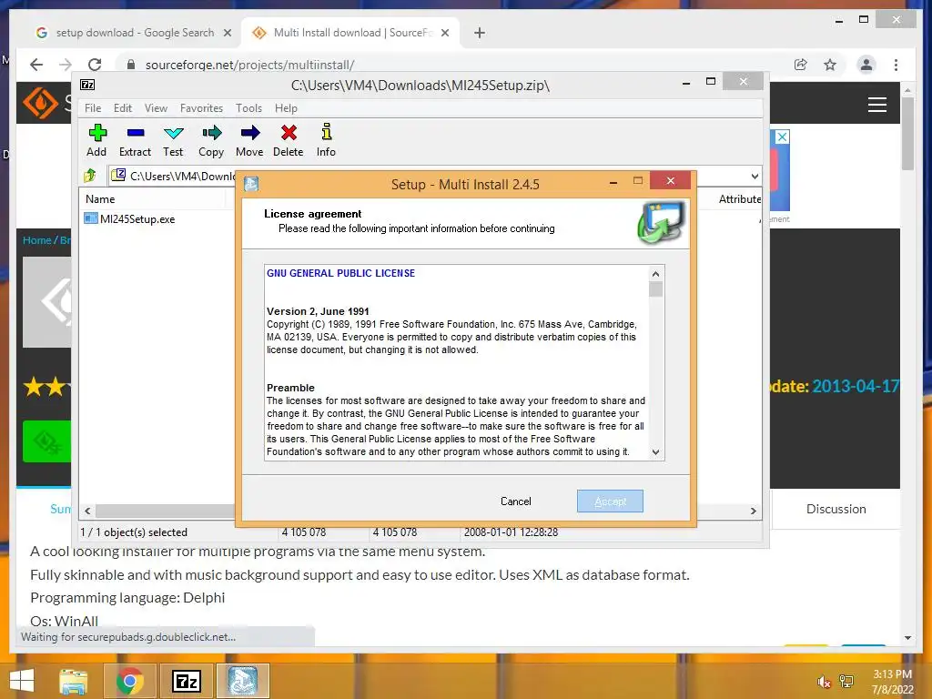Close the Multi Install SourceForge tab
This screenshot has width=932, height=699.
tap(444, 33)
